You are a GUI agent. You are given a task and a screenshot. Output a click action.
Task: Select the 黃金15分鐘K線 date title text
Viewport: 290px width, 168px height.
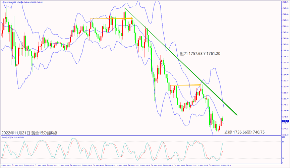[29, 133]
